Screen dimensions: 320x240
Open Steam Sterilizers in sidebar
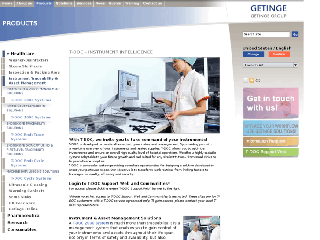pyautogui.click(x=25, y=66)
